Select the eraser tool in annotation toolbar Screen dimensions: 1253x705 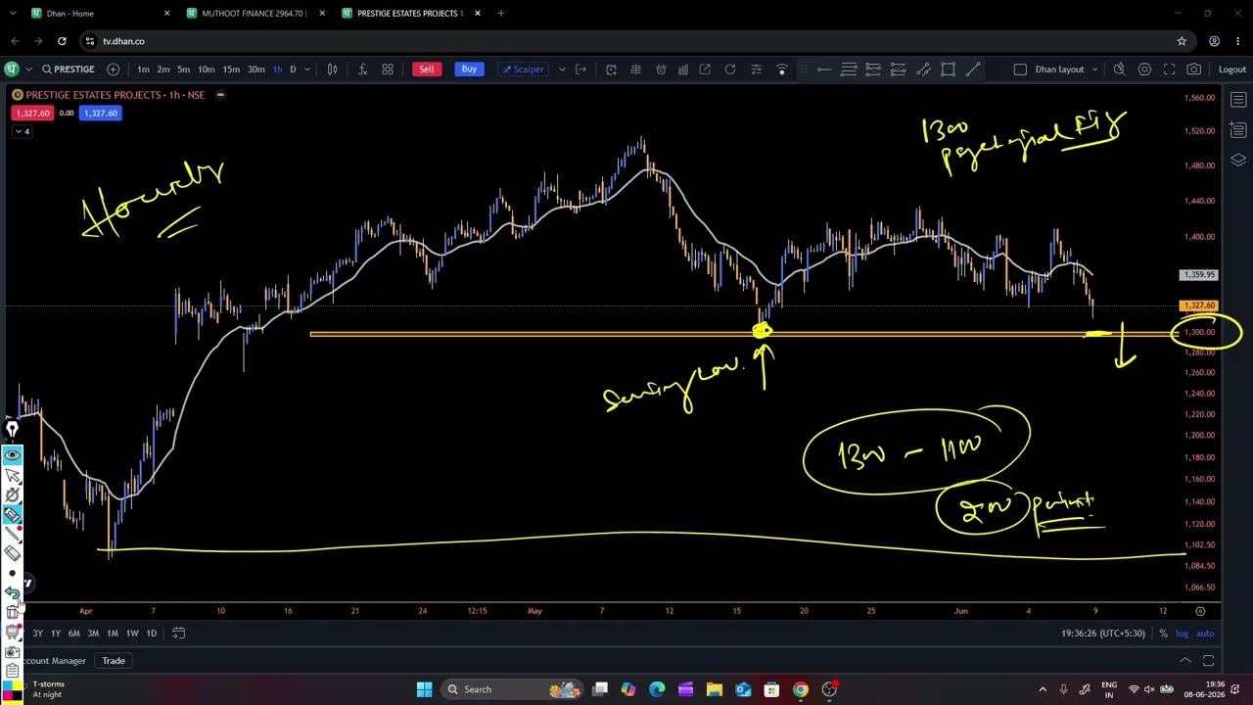[x=13, y=553]
